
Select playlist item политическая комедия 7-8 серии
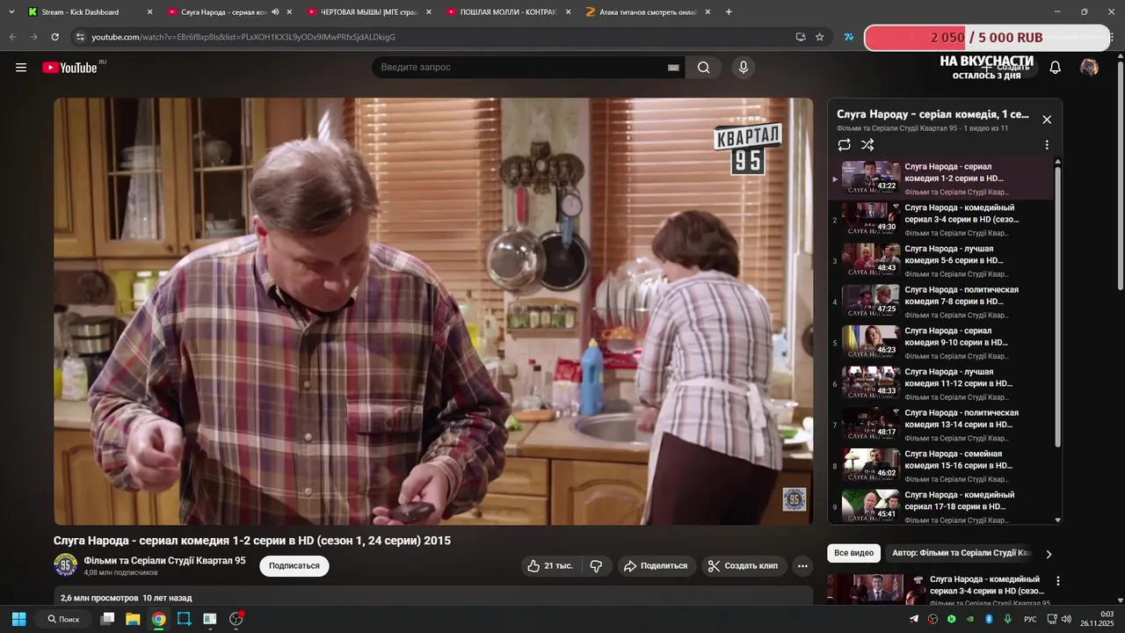coord(940,302)
